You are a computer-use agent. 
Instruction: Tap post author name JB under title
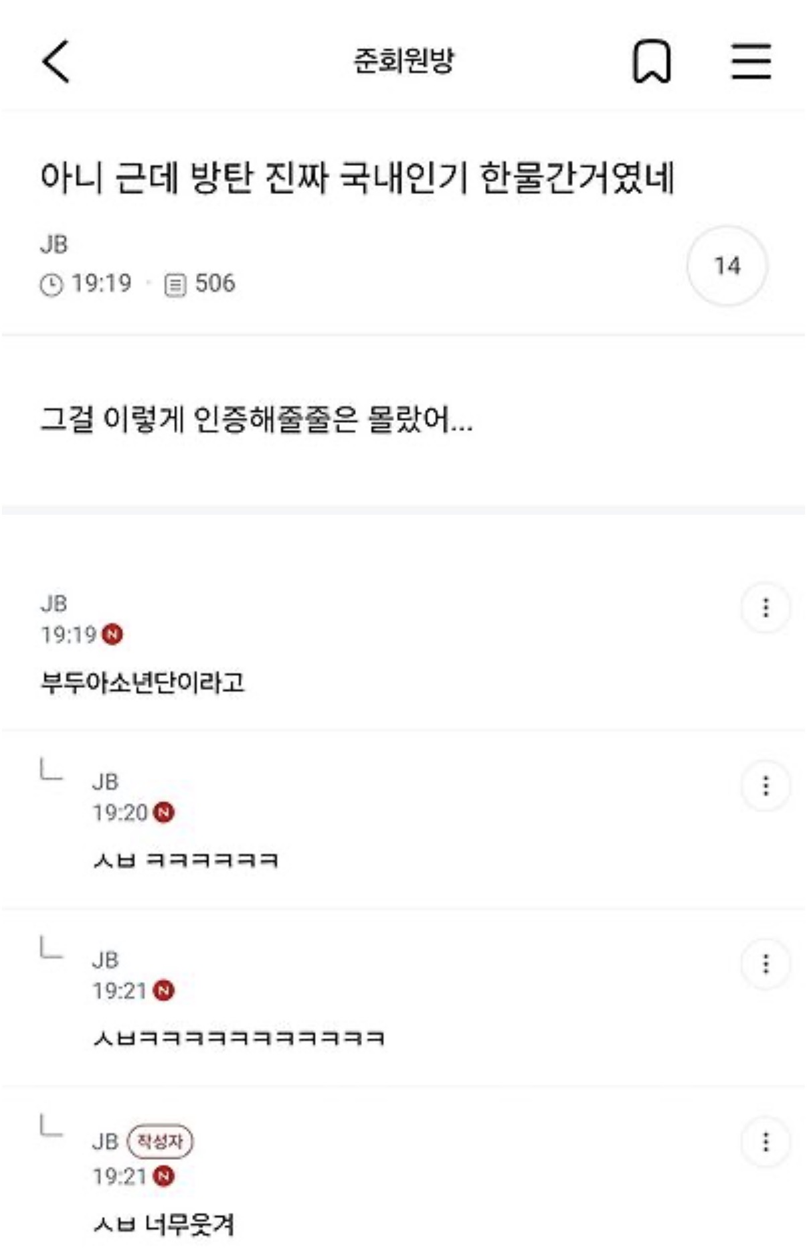click(x=54, y=244)
